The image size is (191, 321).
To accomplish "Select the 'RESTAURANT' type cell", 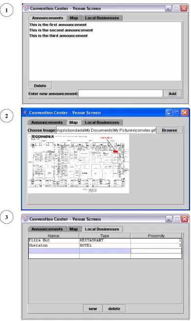I will [x=105, y=241].
